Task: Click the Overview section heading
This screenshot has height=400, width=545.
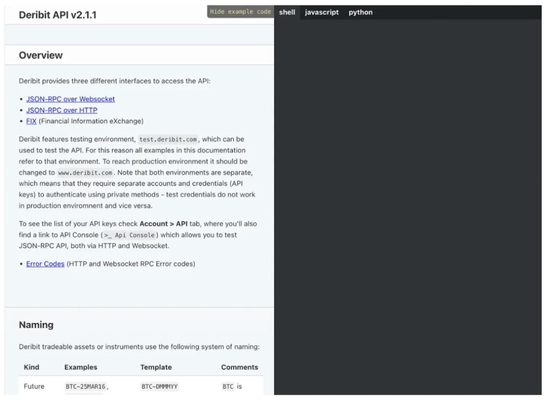Action: pyautogui.click(x=41, y=55)
